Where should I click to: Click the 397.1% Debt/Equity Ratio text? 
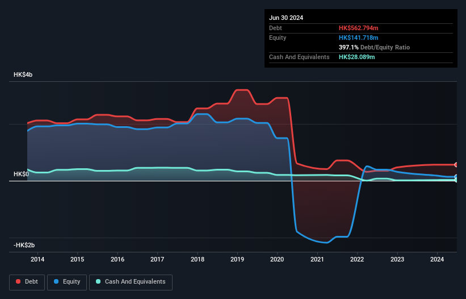pos(374,47)
